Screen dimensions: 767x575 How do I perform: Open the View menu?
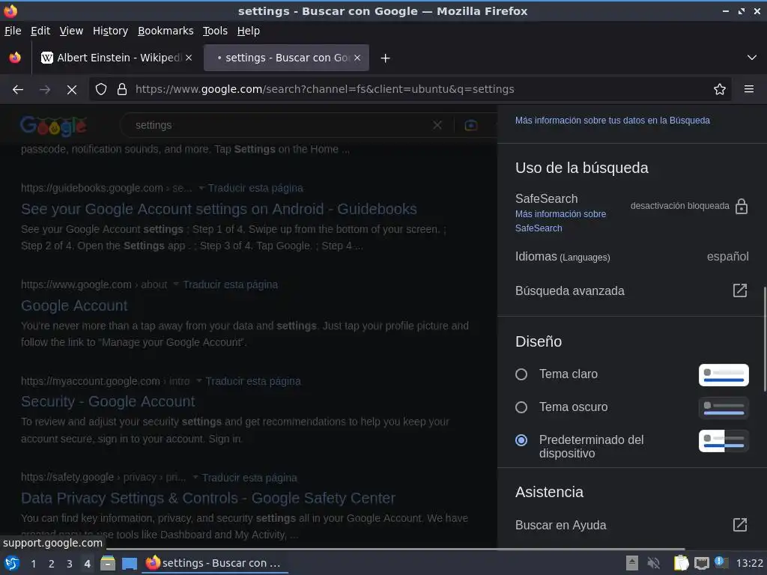pyautogui.click(x=71, y=31)
